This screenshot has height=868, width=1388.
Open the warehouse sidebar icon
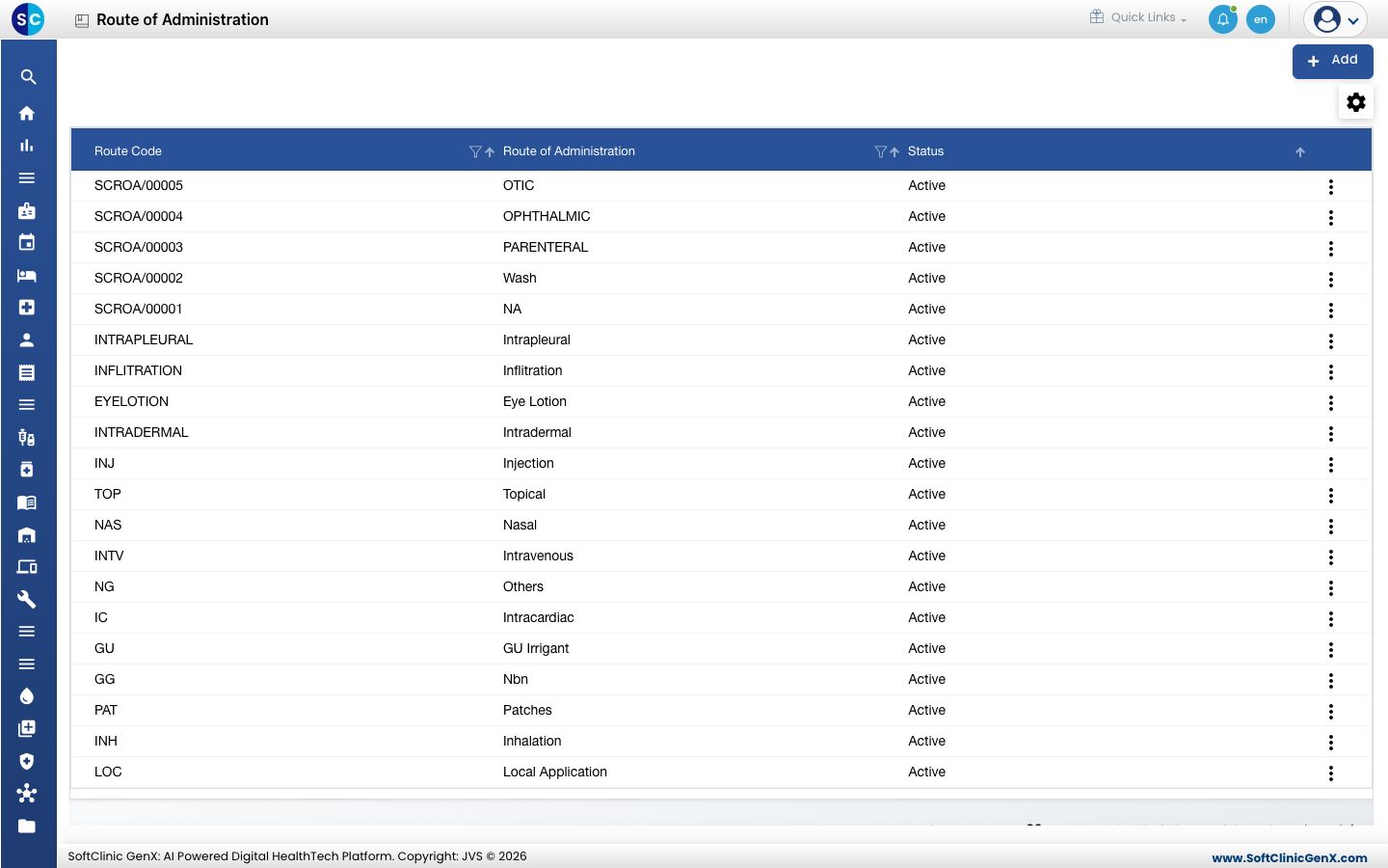point(27,534)
